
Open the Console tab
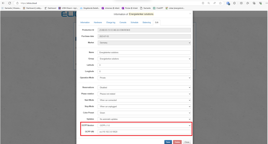point(123,22)
